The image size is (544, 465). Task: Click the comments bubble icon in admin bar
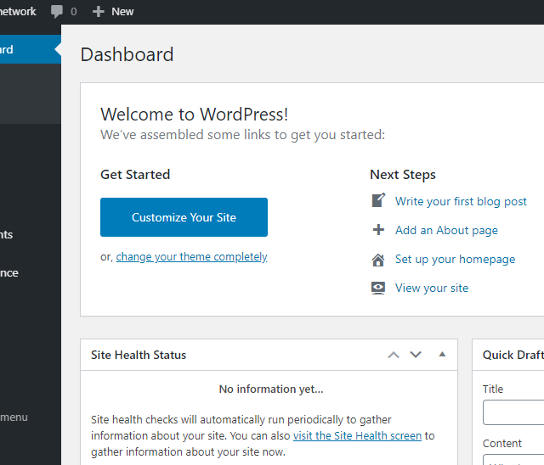pyautogui.click(x=57, y=11)
